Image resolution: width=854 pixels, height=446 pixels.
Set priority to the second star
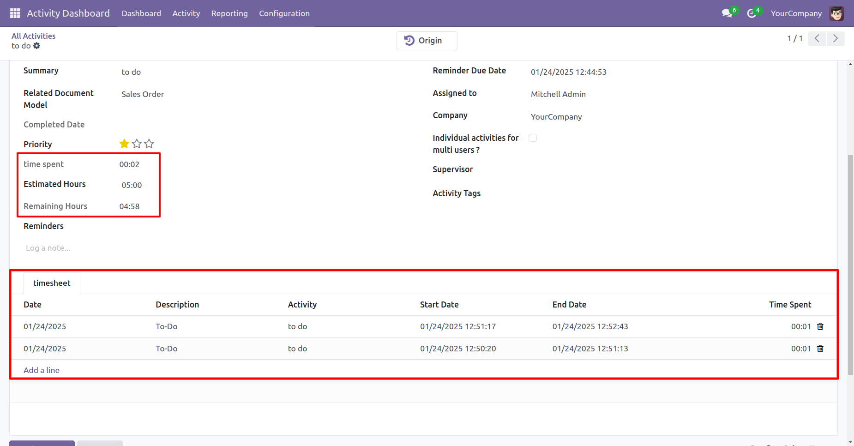pyautogui.click(x=137, y=144)
